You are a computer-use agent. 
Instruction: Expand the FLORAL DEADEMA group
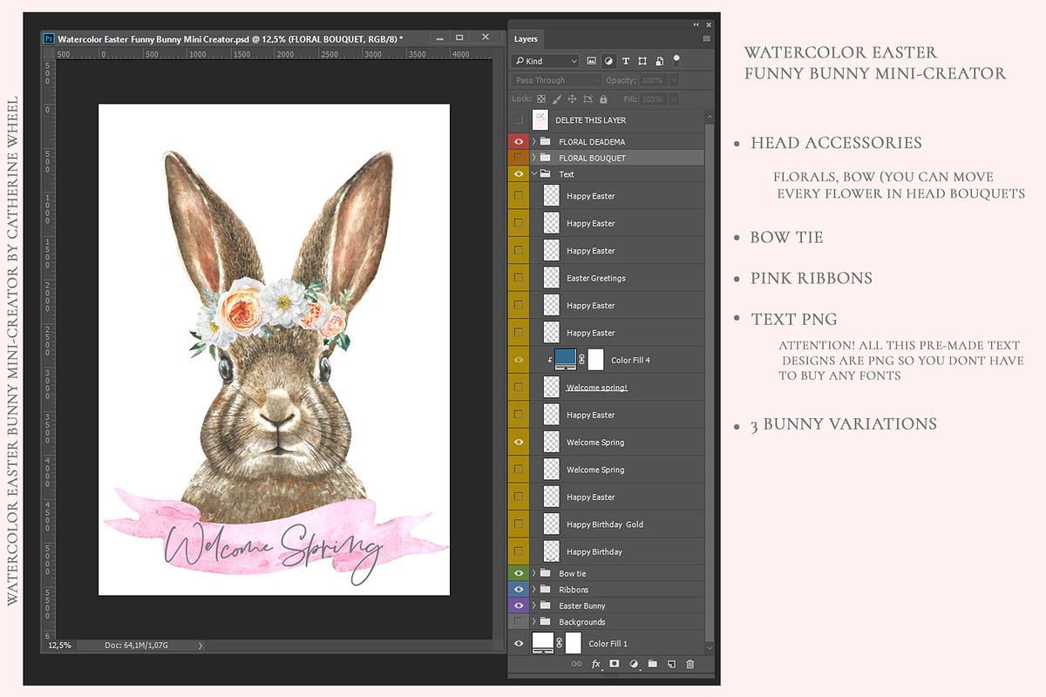pyautogui.click(x=533, y=141)
